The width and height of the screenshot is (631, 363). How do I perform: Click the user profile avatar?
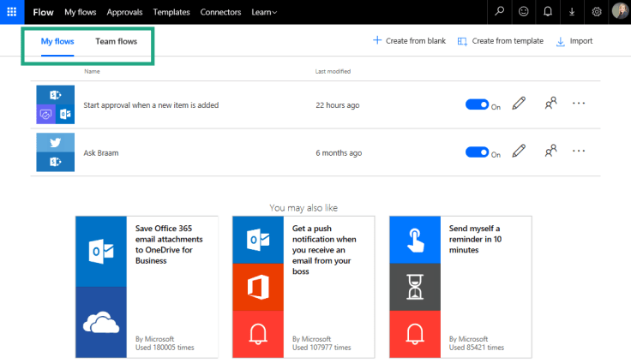(620, 12)
